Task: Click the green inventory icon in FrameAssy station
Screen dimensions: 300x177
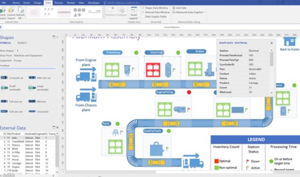Action: [x=112, y=70]
